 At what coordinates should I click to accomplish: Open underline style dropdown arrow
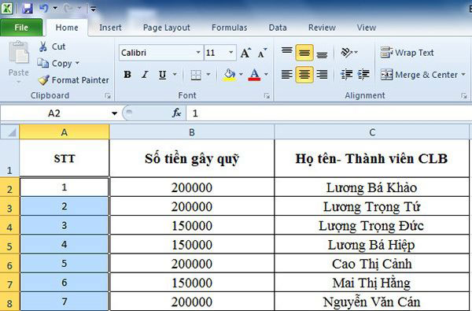coord(175,75)
